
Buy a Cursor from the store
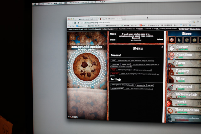tap(184, 48)
